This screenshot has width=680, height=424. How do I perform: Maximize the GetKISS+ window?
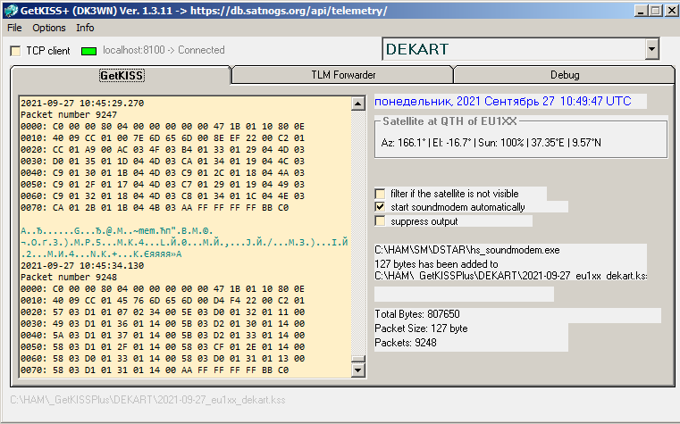pos(655,11)
